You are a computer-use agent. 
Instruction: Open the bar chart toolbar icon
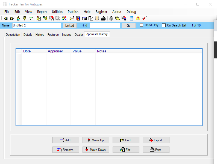[78, 18]
